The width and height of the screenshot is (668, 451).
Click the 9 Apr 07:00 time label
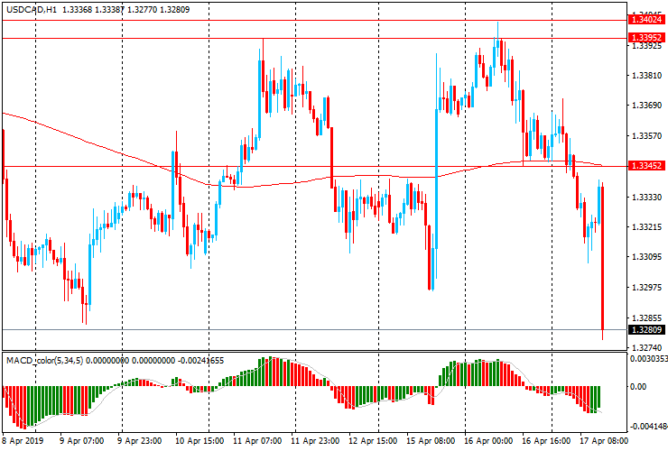coord(81,441)
